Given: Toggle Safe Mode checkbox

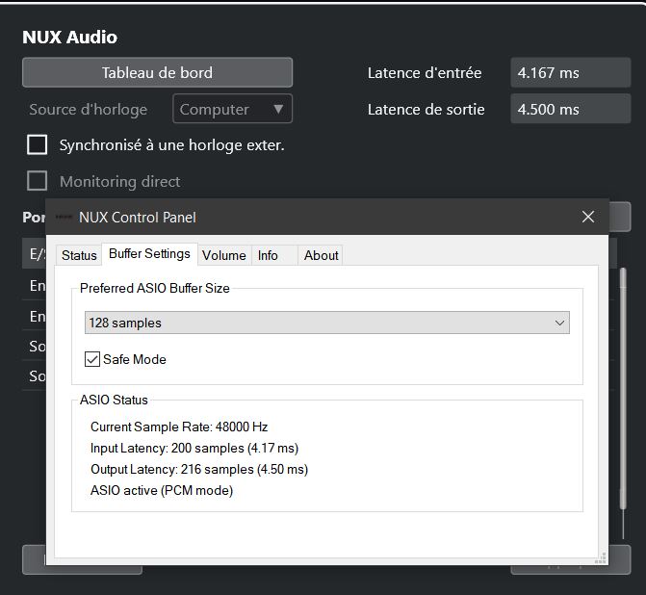Looking at the screenshot, I should 92,359.
